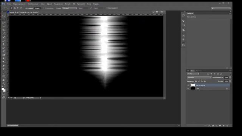
Task: Open the Выделение menu
Action: point(59,4)
